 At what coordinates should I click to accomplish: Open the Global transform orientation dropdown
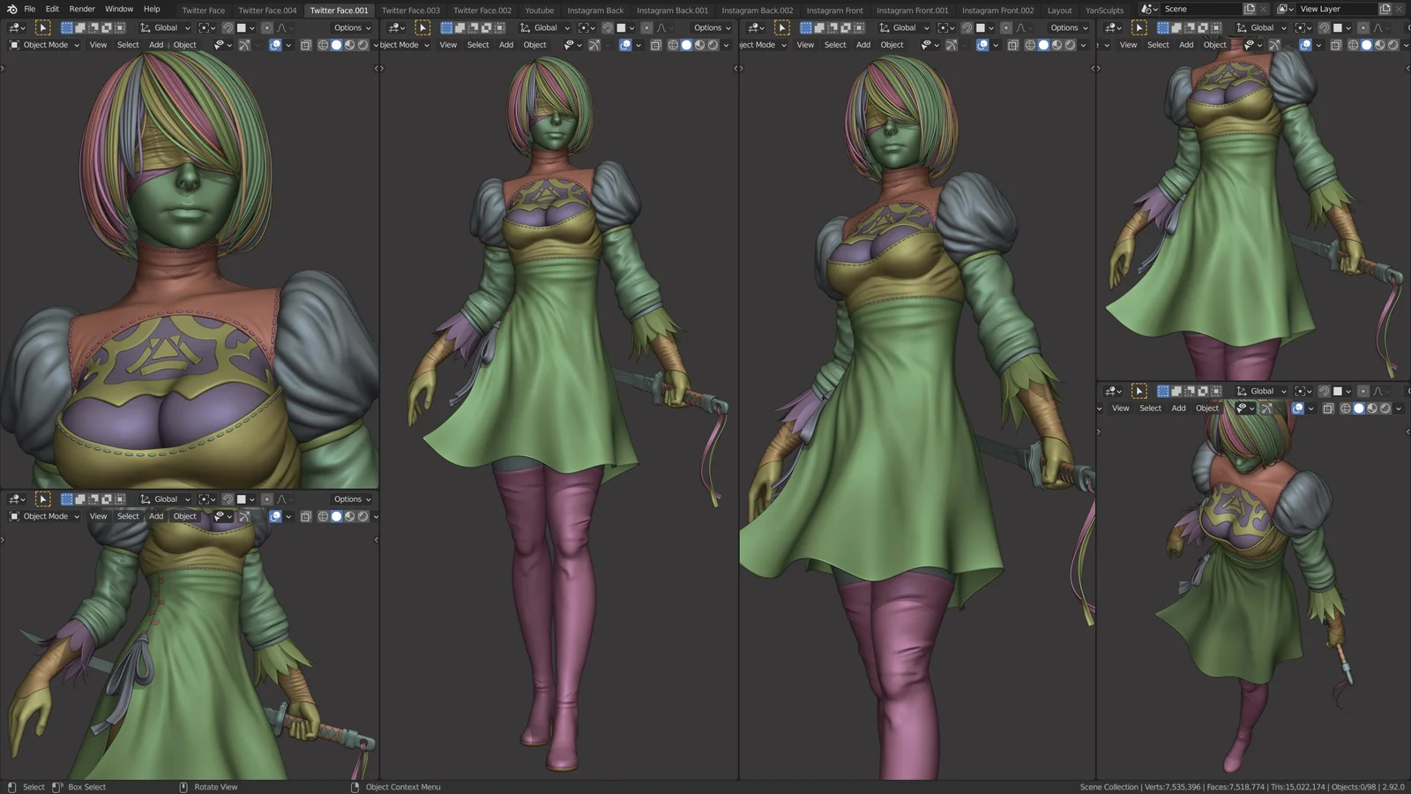pos(166,27)
